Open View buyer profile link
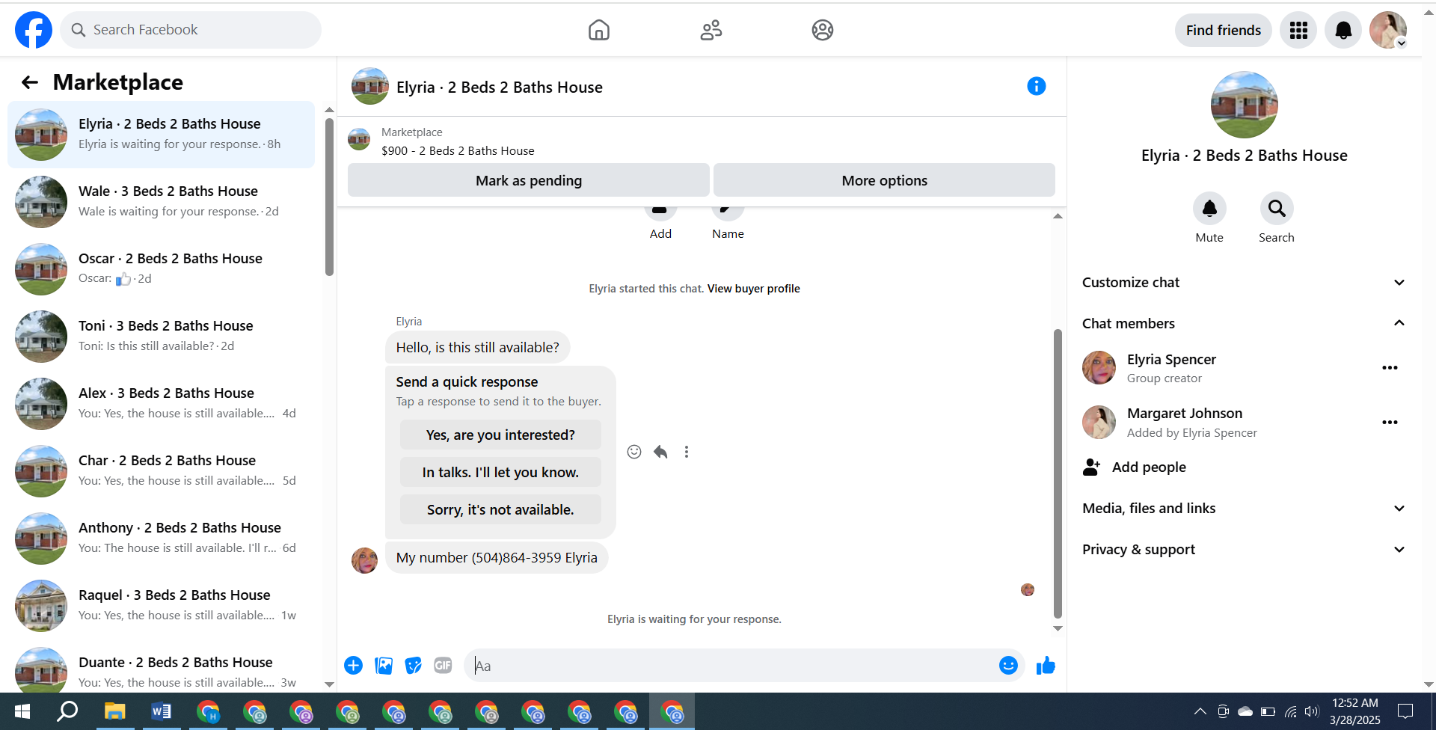This screenshot has height=730, width=1436. [754, 289]
